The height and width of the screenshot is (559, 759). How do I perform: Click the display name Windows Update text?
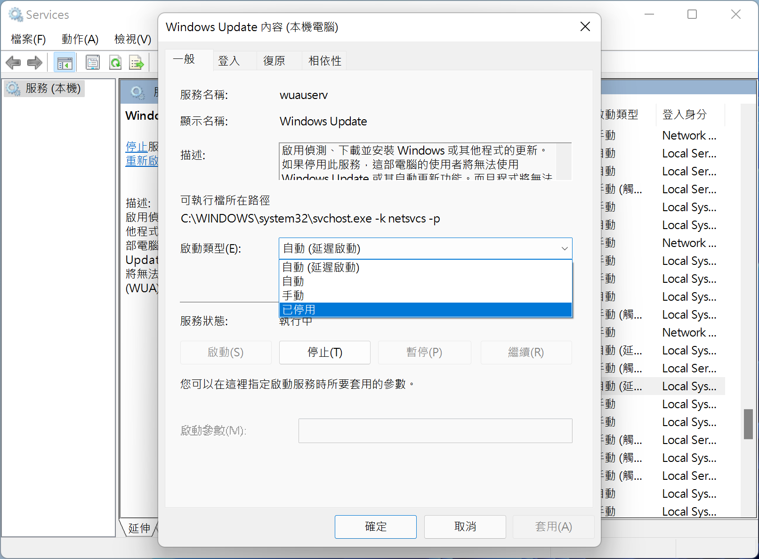[323, 122]
